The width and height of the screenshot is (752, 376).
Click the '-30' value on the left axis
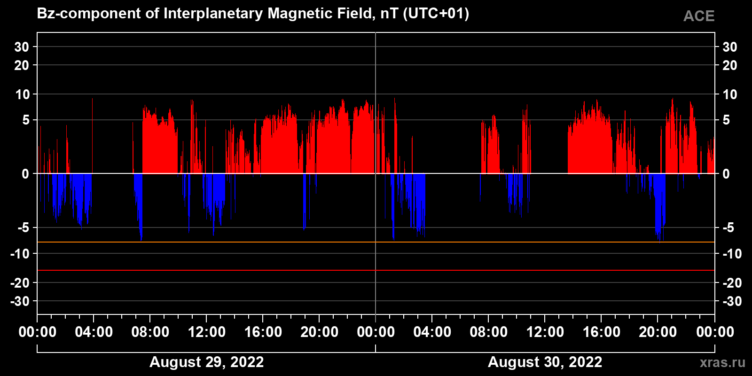pyautogui.click(x=20, y=301)
